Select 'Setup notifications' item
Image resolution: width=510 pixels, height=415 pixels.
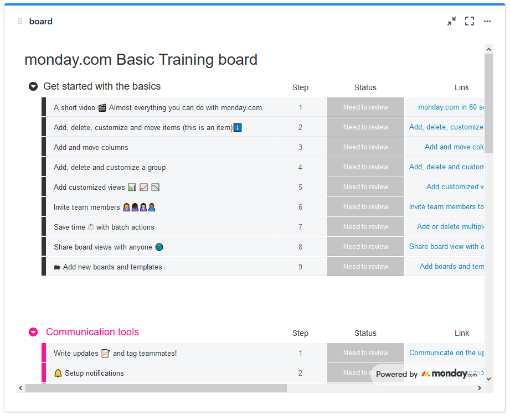coord(89,373)
